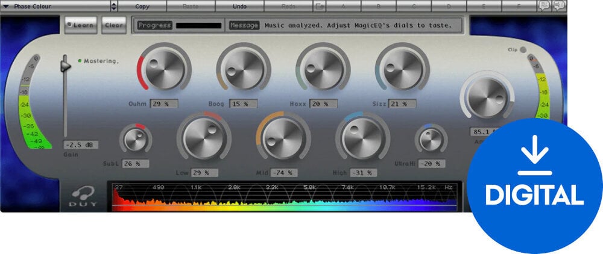Click the UltraHi small knob
The image size is (603, 254).
(431, 139)
